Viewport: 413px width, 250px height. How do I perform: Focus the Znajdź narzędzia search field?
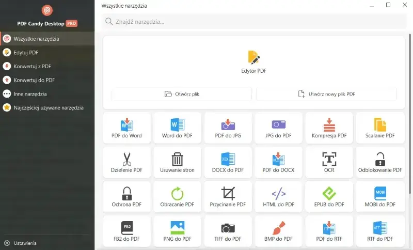[x=254, y=22]
